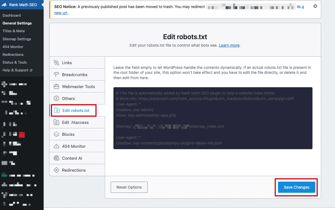Open the Redirections settings tab
This screenshot has width=335, height=210.
[77, 170]
